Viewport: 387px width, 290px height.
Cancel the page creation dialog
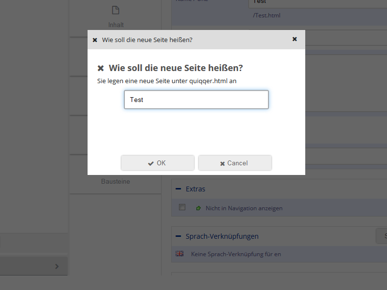coord(235,163)
